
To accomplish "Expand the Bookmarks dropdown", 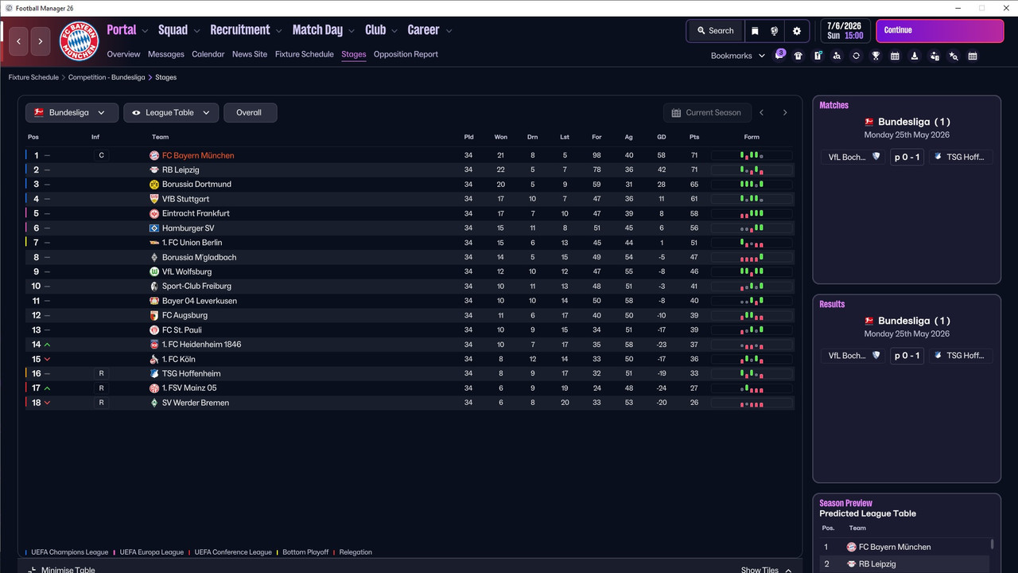I will click(762, 56).
